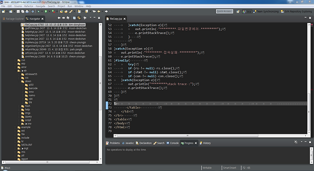
Task: Click red error marker atop editor overview ruler
Action: [x=312, y=24]
